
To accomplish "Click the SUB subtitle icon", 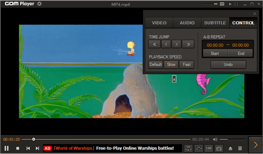I will point(209,148).
